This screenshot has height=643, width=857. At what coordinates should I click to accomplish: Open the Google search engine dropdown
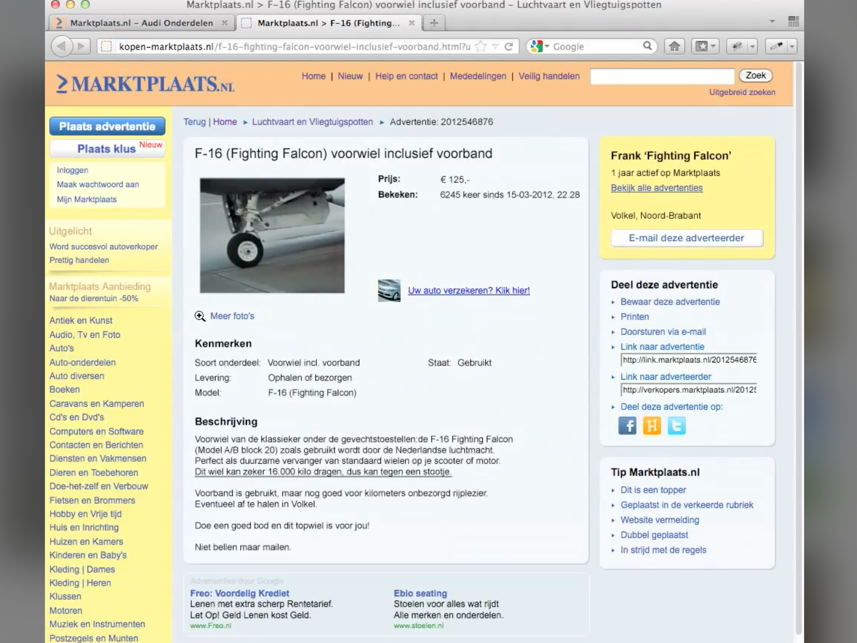point(547,47)
